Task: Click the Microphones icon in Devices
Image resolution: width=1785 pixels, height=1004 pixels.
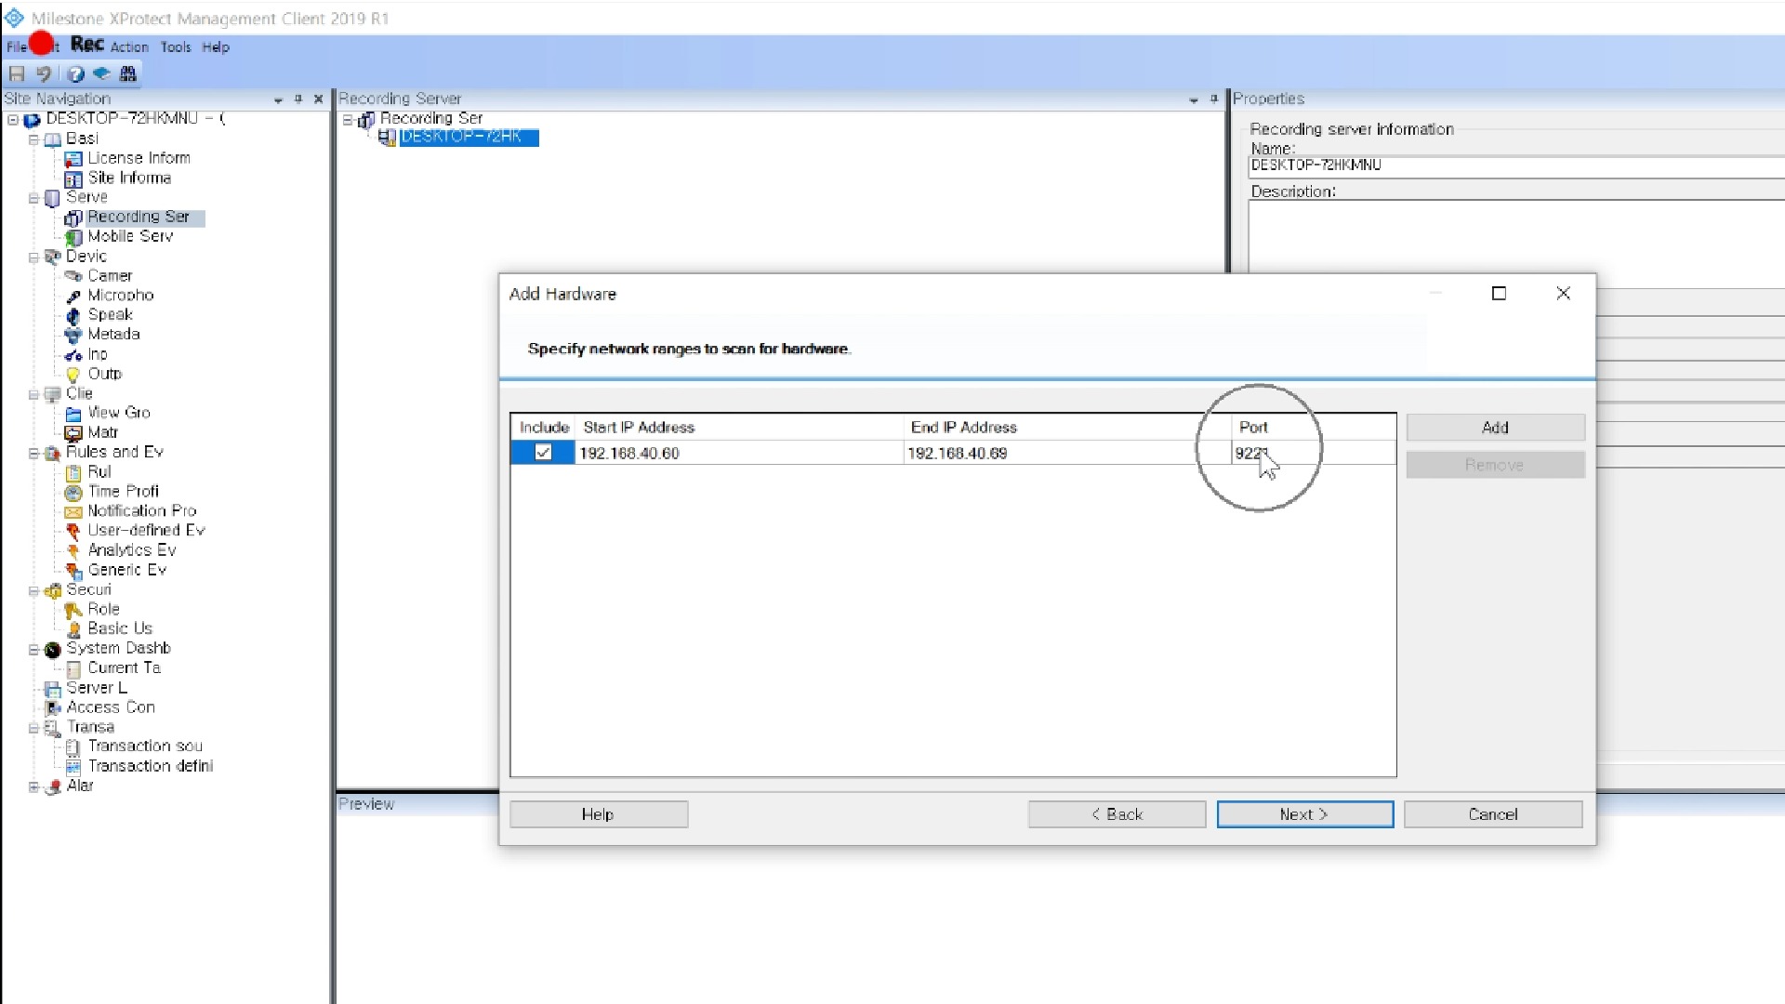Action: 73,296
